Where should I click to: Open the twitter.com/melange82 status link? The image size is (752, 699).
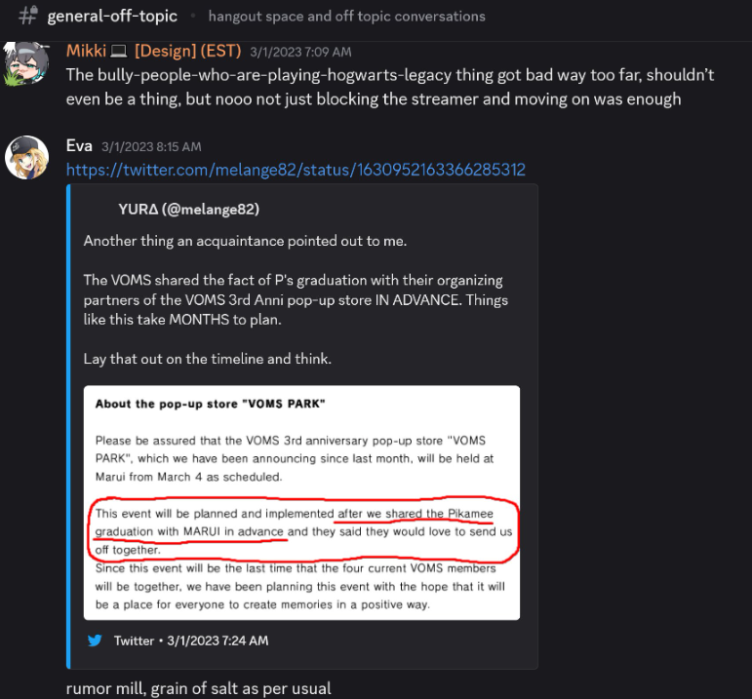coord(296,170)
